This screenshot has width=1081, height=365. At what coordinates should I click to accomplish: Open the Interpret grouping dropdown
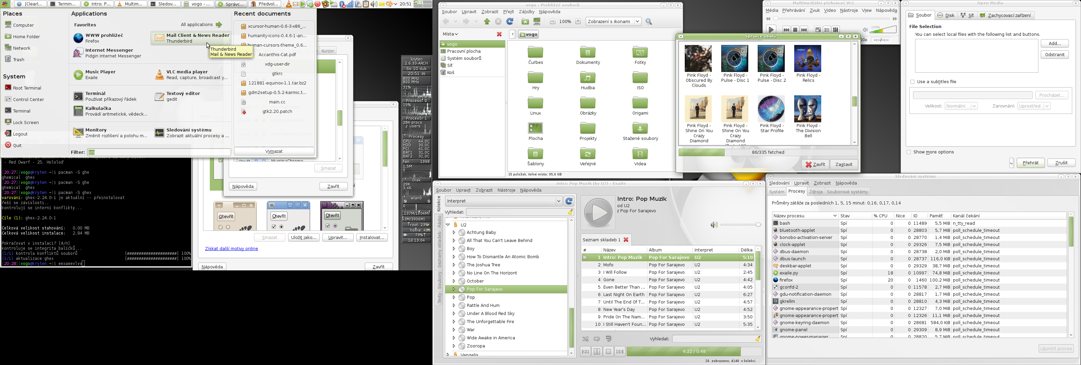coord(504,201)
